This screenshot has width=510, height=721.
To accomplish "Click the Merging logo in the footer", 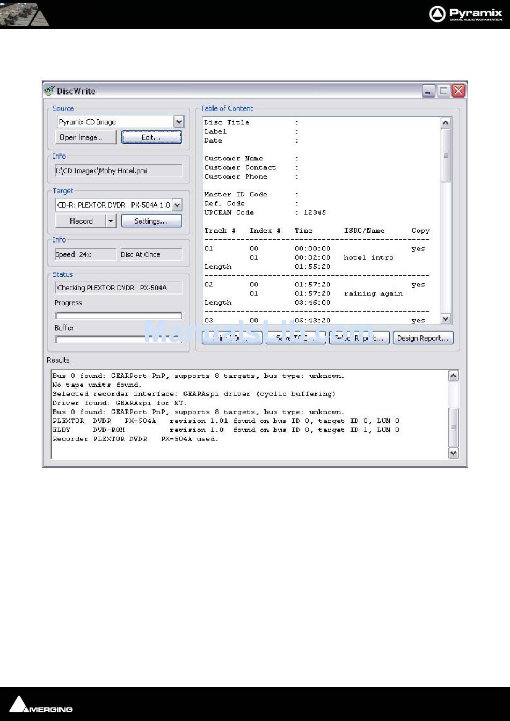I will pos(41,704).
